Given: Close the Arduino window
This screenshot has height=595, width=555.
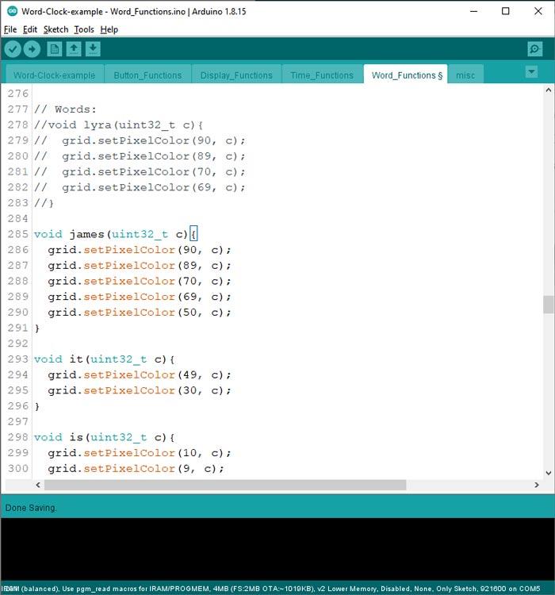Looking at the screenshot, I should click(x=538, y=11).
